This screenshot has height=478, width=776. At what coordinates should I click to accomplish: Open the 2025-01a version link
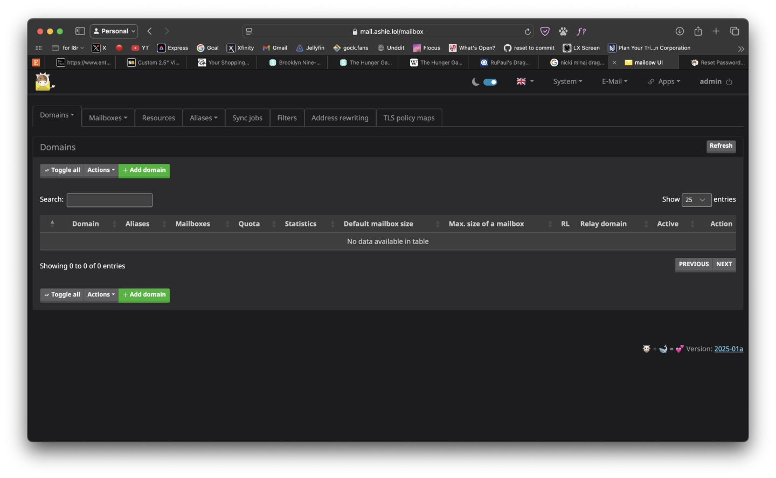coord(728,349)
